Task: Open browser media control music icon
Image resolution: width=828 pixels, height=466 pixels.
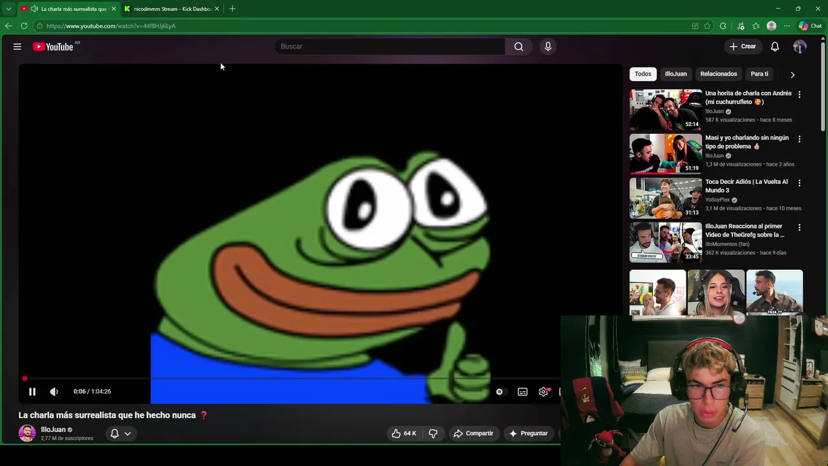Action: point(741,26)
